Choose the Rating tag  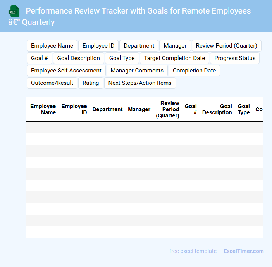coord(91,83)
